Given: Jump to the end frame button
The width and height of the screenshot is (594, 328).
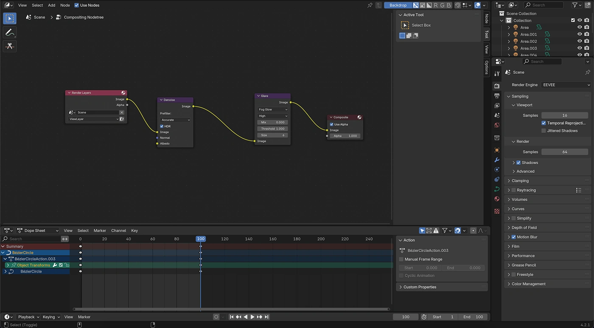Looking at the screenshot, I should coord(267,317).
